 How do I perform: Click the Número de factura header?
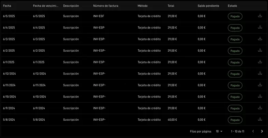pyautogui.click(x=106, y=6)
